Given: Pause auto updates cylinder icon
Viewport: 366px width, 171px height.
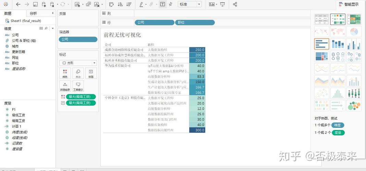Looking at the screenshot, I should [x=52, y=4].
